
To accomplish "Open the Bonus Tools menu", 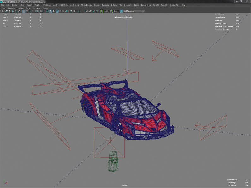I will (x=146, y=5).
